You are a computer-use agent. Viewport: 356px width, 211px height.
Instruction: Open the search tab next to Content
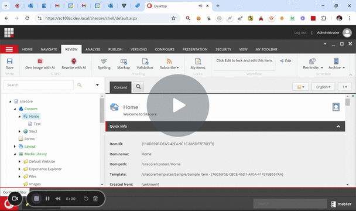coord(138,87)
